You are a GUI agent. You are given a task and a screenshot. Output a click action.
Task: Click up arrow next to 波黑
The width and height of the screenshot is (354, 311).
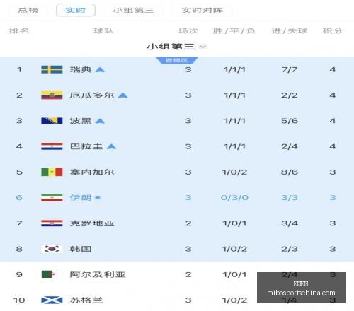[100, 121]
